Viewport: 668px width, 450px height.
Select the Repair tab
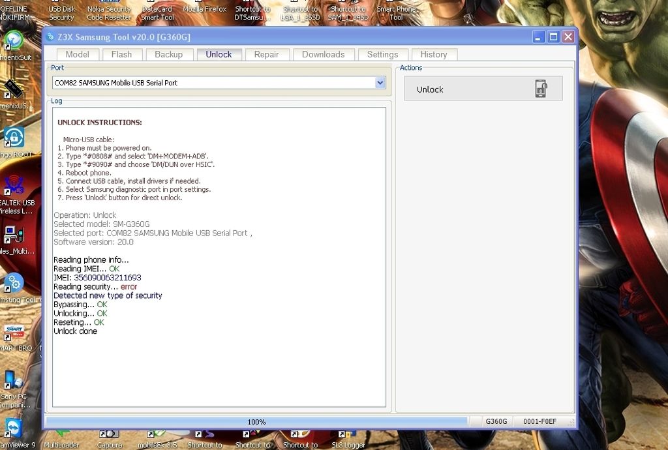[x=266, y=55]
